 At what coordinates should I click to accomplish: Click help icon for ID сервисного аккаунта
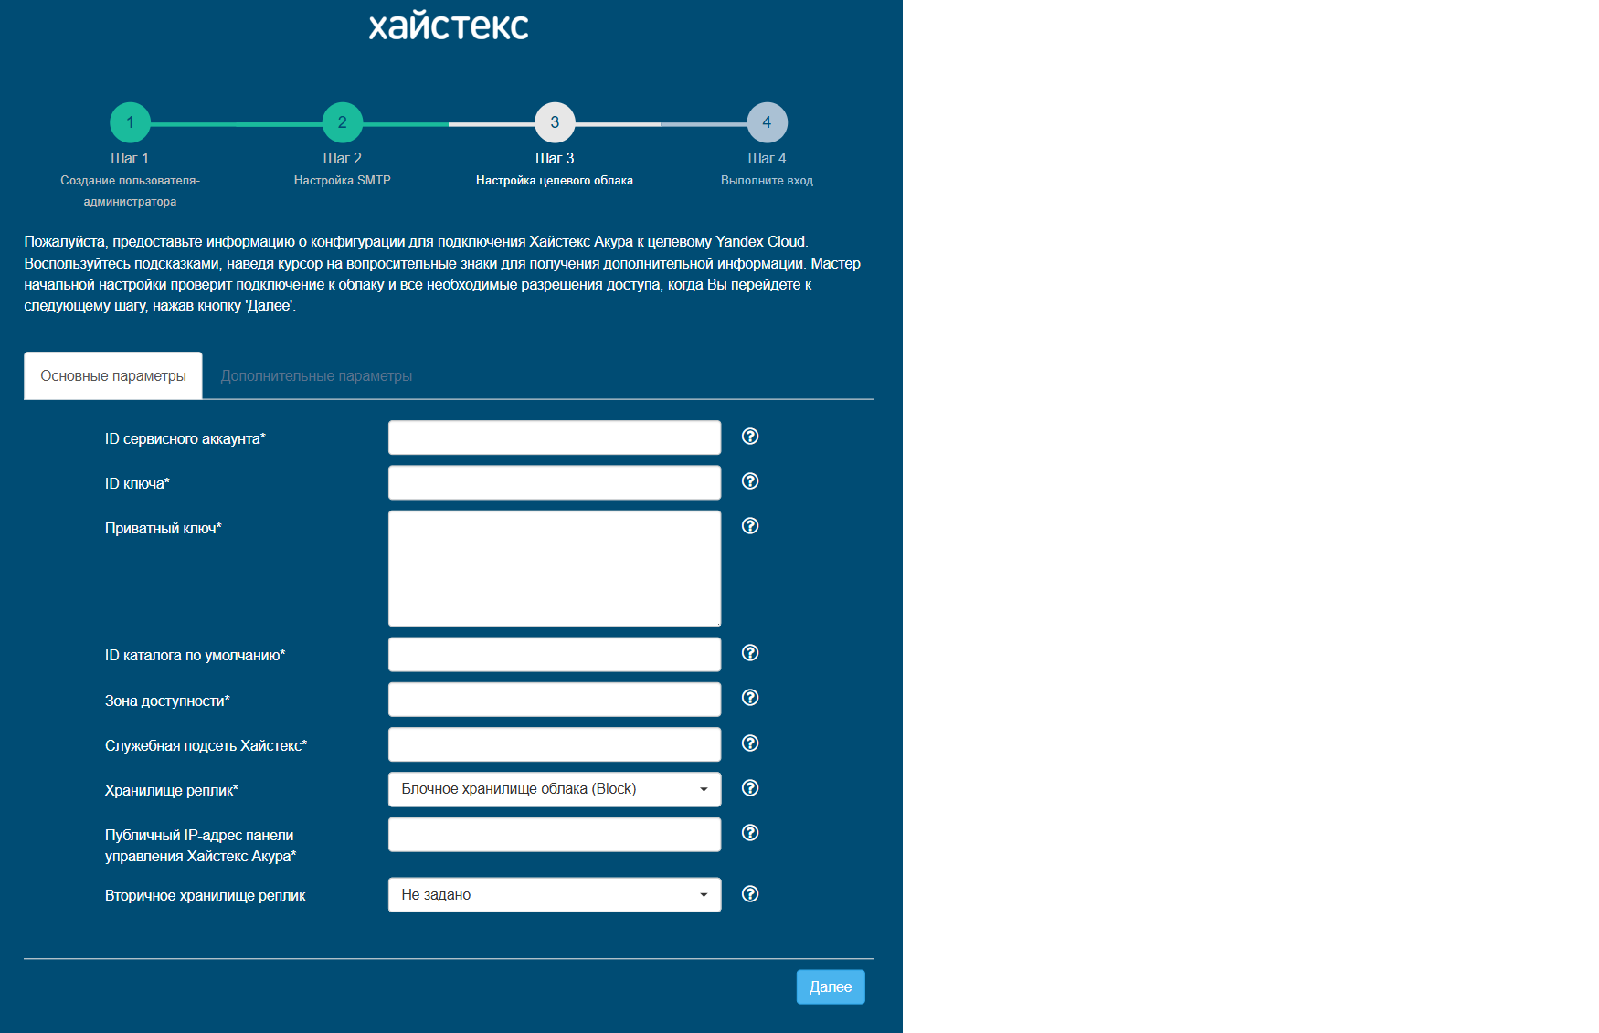[750, 437]
